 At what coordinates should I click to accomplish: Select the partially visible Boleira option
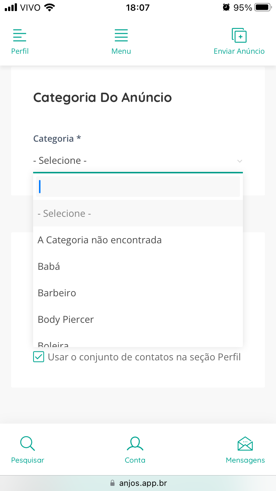click(x=138, y=344)
